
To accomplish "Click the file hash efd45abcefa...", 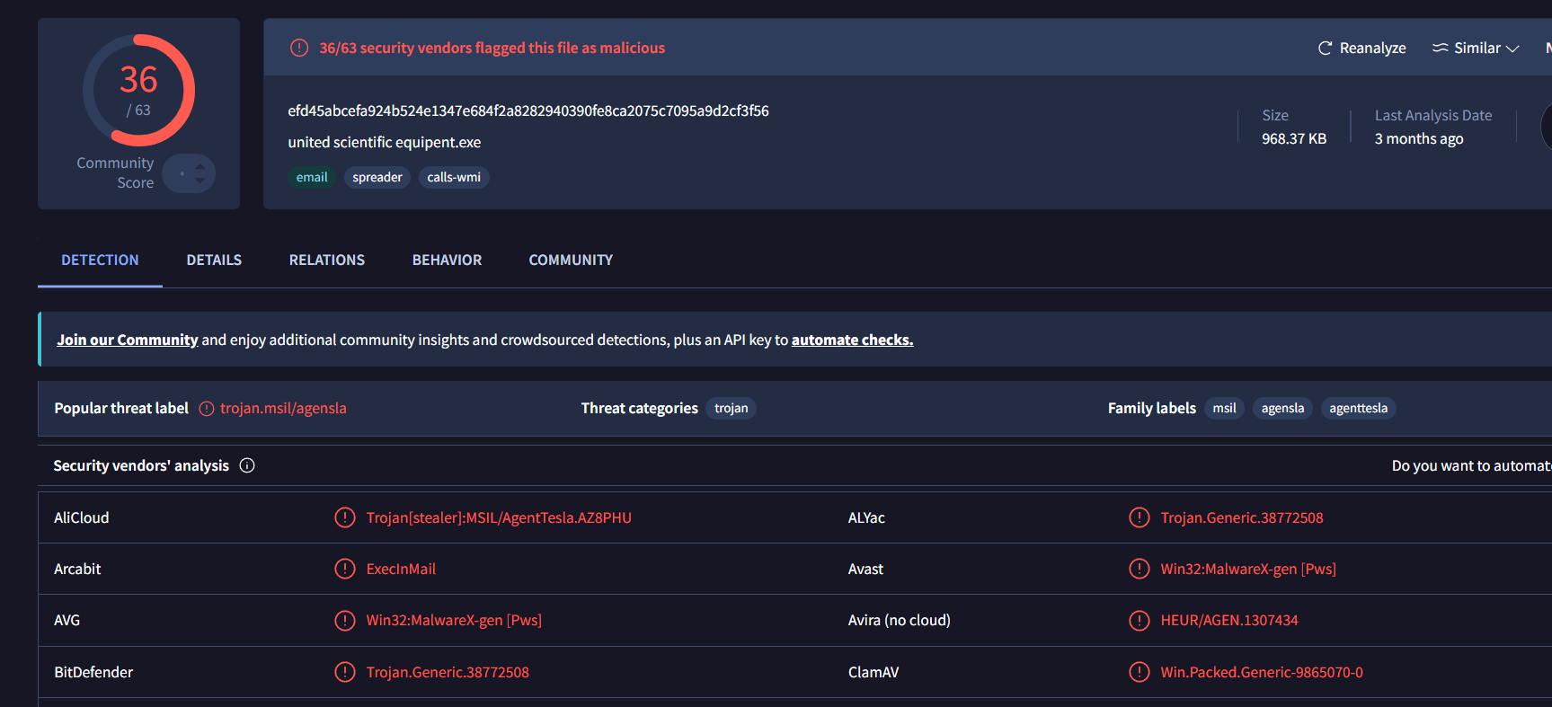I will (x=528, y=110).
